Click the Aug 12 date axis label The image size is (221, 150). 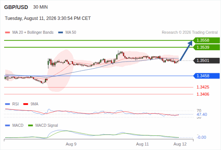[x=180, y=144]
